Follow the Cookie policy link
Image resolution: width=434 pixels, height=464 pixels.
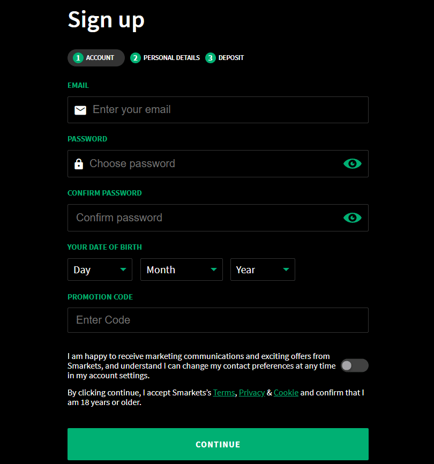pos(286,393)
